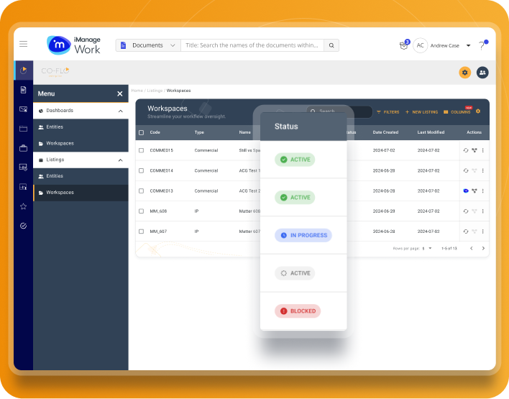Go to next page of table results

pos(483,248)
